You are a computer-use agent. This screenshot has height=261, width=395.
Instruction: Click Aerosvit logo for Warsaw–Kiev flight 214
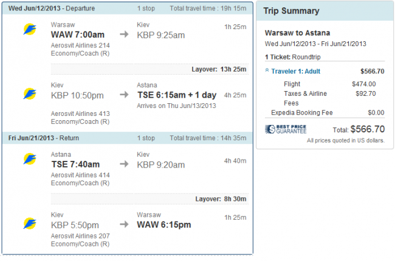pyautogui.click(x=29, y=29)
